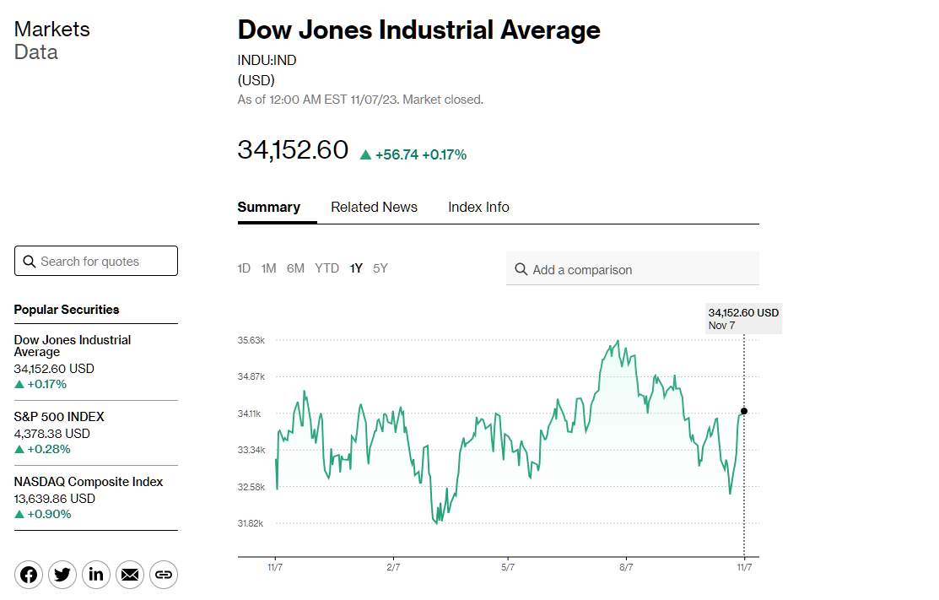This screenshot has height=600, width=939.
Task: Choose the YTD chart range
Action: tap(327, 268)
